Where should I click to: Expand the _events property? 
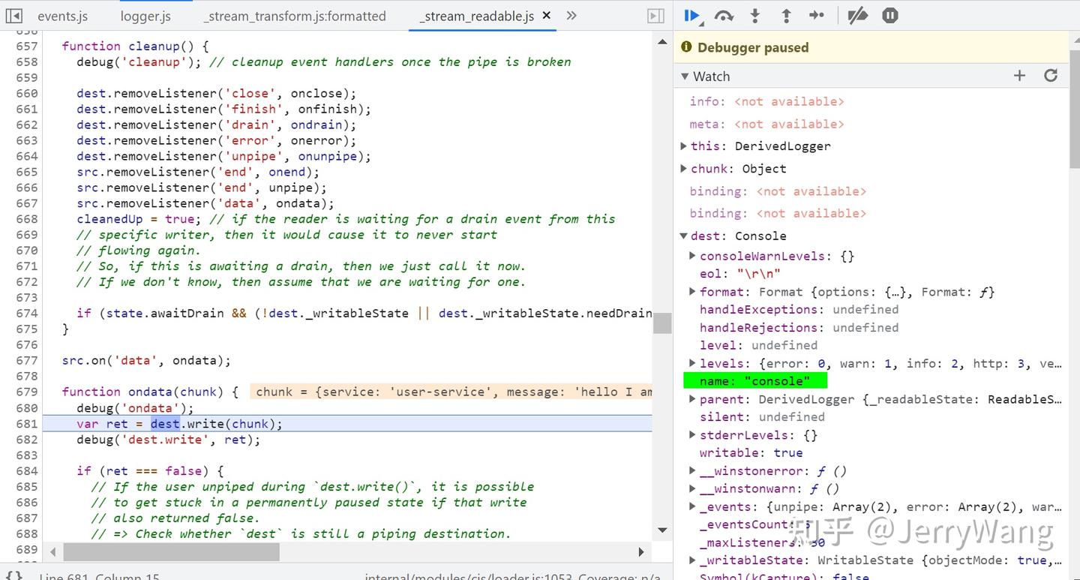click(x=693, y=507)
